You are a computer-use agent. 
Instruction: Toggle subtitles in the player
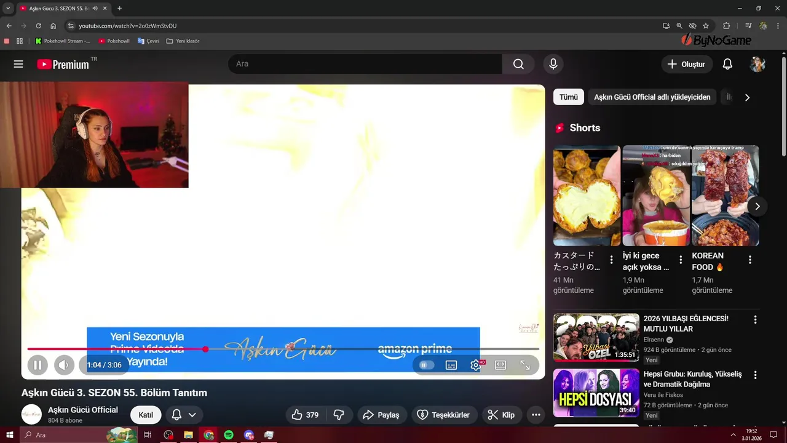(x=451, y=365)
